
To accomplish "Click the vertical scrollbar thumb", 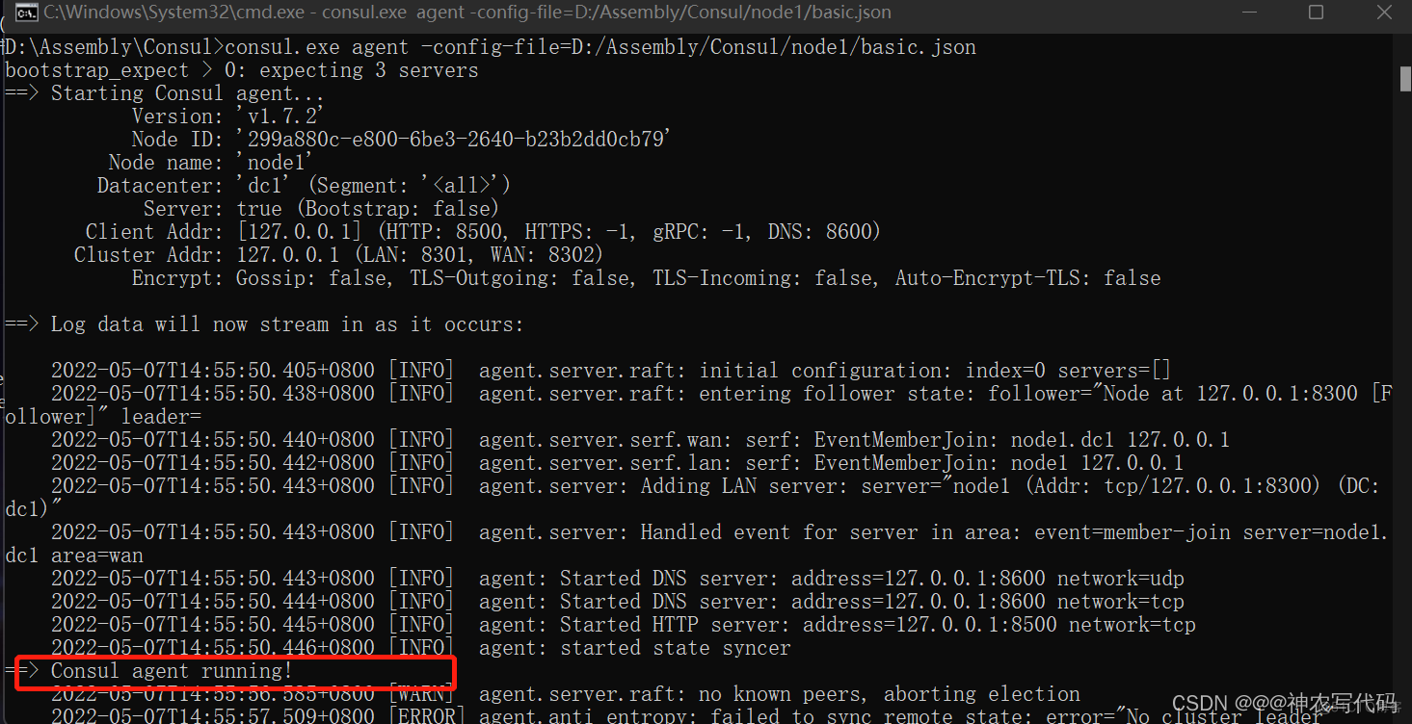I will (1405, 79).
